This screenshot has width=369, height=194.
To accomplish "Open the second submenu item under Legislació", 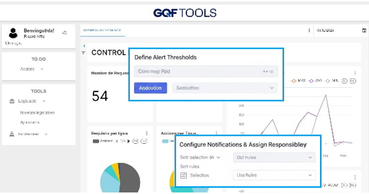I will pyautogui.click(x=30, y=122).
